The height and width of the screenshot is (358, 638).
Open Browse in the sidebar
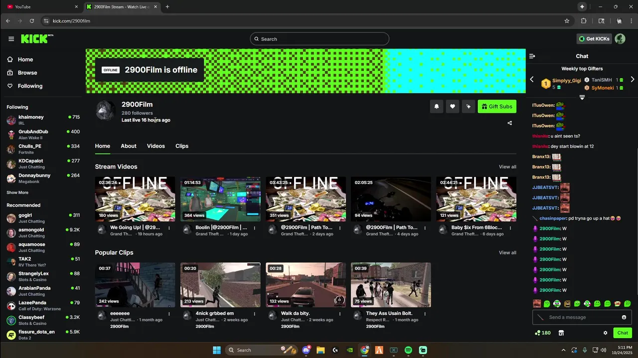click(x=22, y=73)
